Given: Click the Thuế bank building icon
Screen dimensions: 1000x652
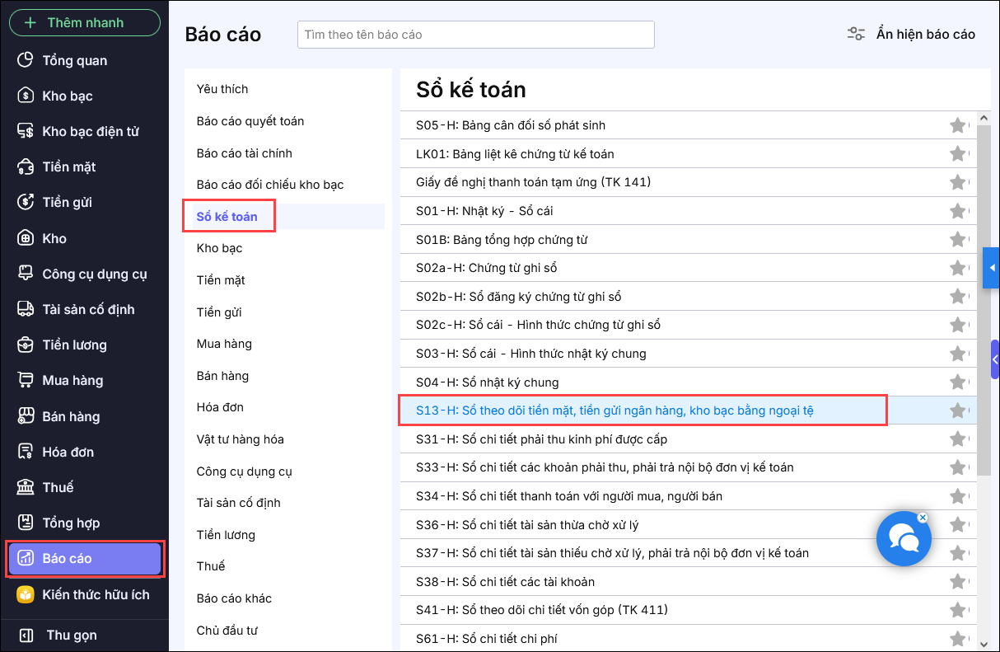Looking at the screenshot, I should [x=26, y=487].
